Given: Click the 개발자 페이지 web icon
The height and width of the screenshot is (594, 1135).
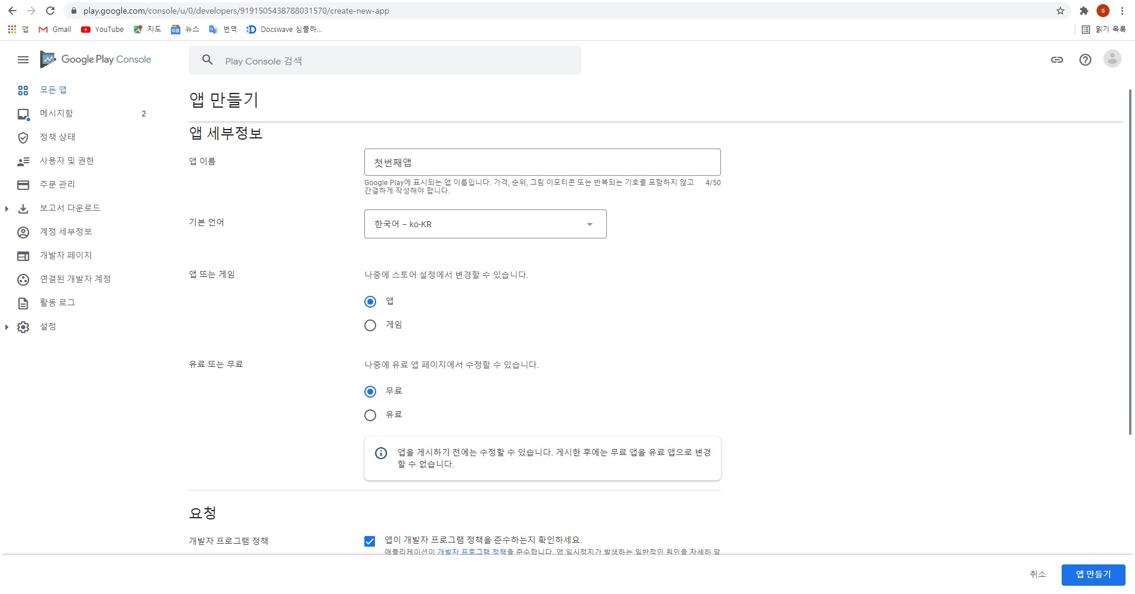Looking at the screenshot, I should [23, 256].
